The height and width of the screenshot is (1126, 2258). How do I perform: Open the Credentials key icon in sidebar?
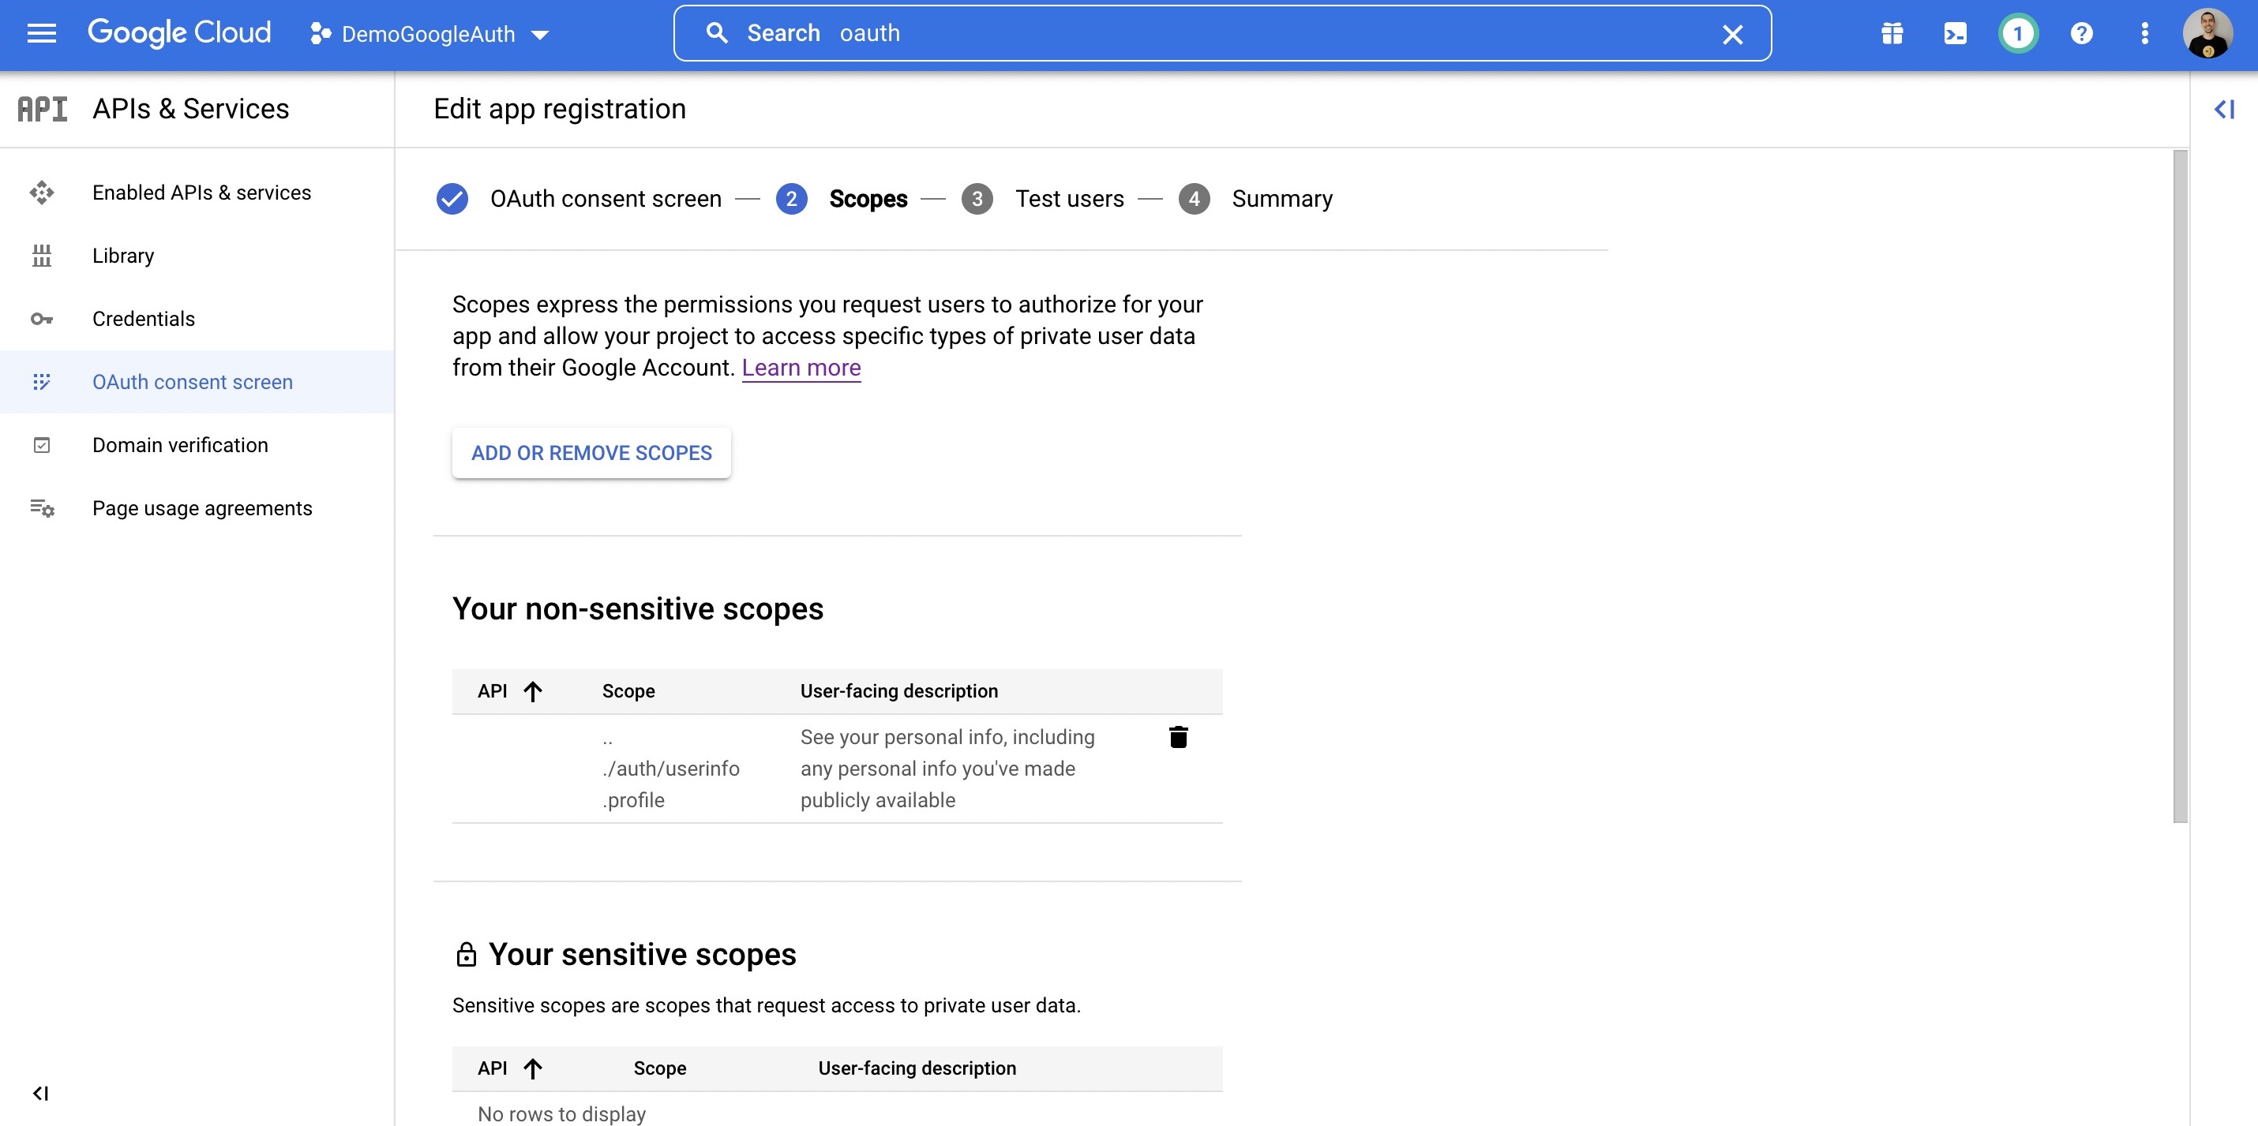tap(41, 319)
